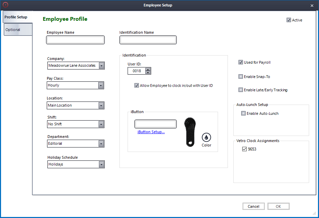Open iButton Setup link
This screenshot has width=319, height=218.
click(x=151, y=132)
